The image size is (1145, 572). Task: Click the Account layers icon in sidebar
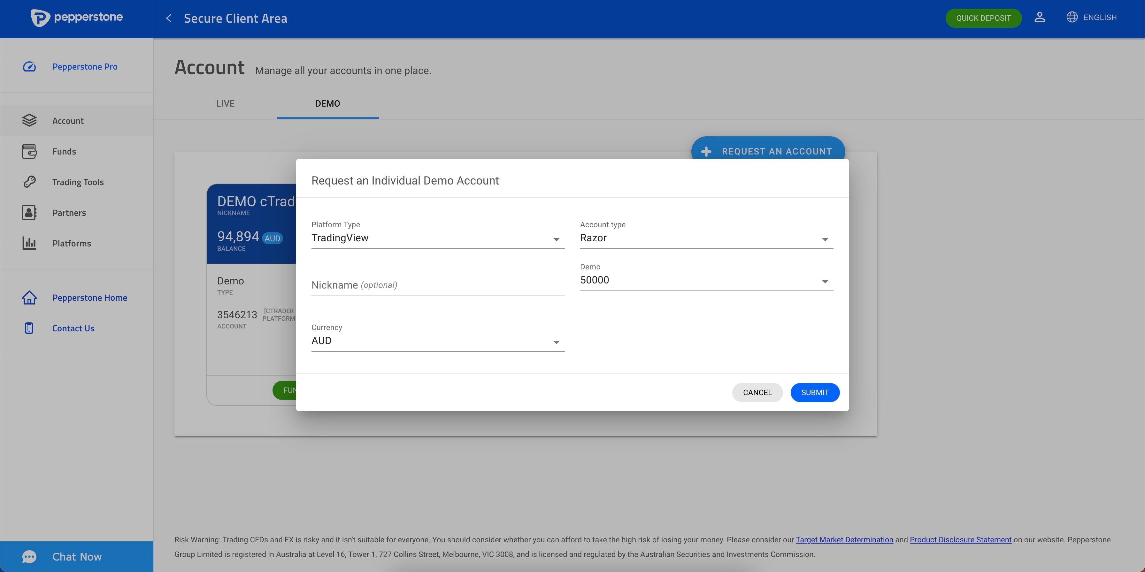click(x=29, y=120)
